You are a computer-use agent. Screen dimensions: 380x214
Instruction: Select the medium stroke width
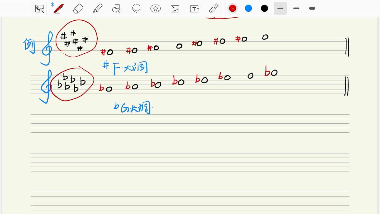pyautogui.click(x=296, y=8)
